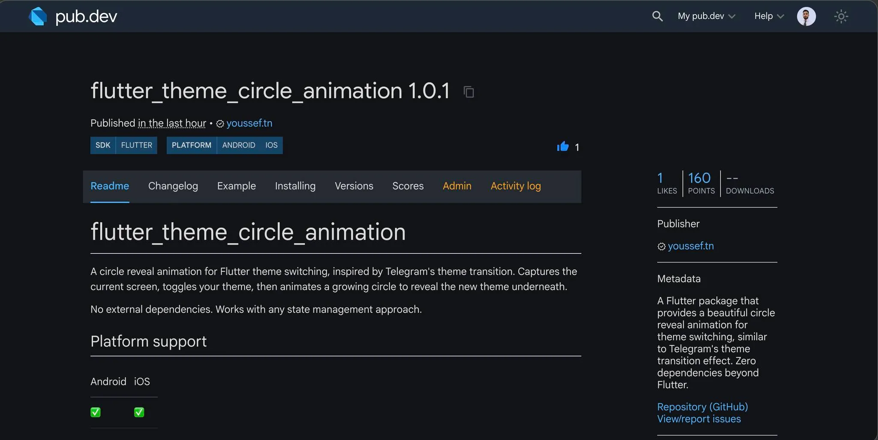The height and width of the screenshot is (440, 878).
Task: Click verified badge beside youssef.tn under title
Action: click(x=219, y=123)
